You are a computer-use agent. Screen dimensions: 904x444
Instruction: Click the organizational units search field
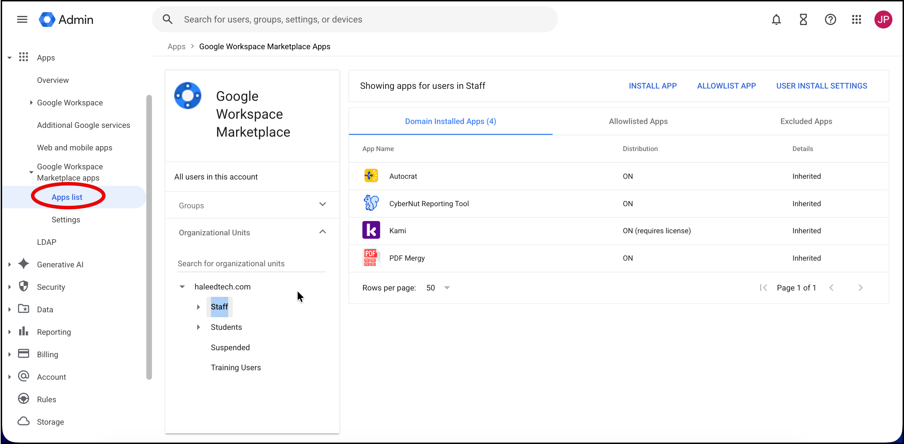(x=252, y=263)
